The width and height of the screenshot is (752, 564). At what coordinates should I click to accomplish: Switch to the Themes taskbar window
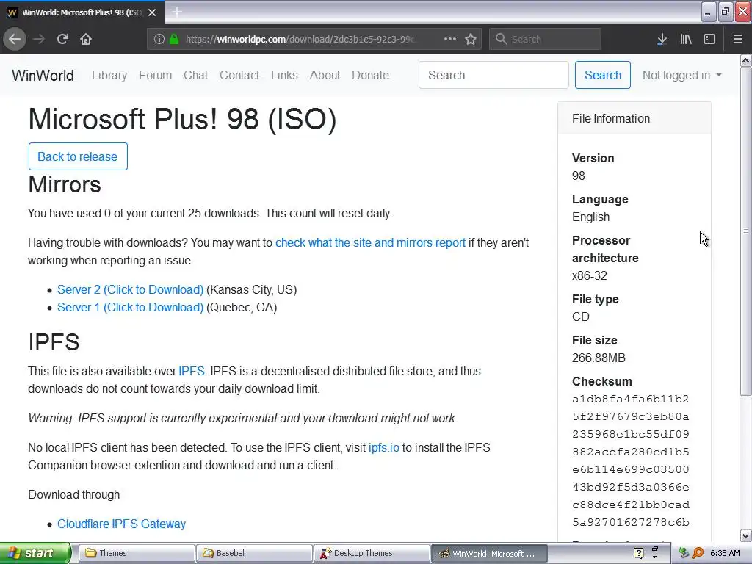click(x=137, y=553)
